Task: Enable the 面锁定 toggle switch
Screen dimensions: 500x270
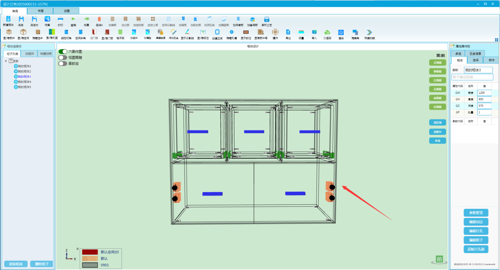Action: tap(63, 63)
